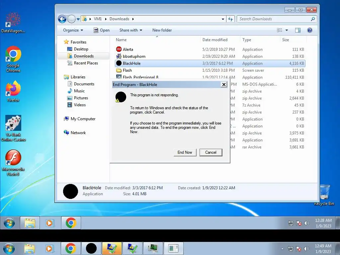Select Favorites in the navigation pane
The image size is (340, 255).
coord(75,42)
